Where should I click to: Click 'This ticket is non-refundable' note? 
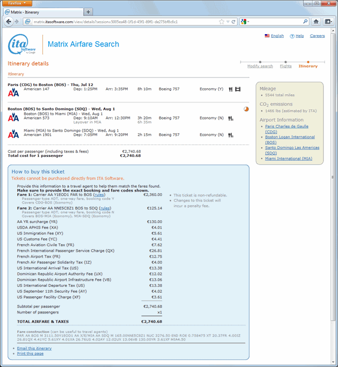[200, 195]
